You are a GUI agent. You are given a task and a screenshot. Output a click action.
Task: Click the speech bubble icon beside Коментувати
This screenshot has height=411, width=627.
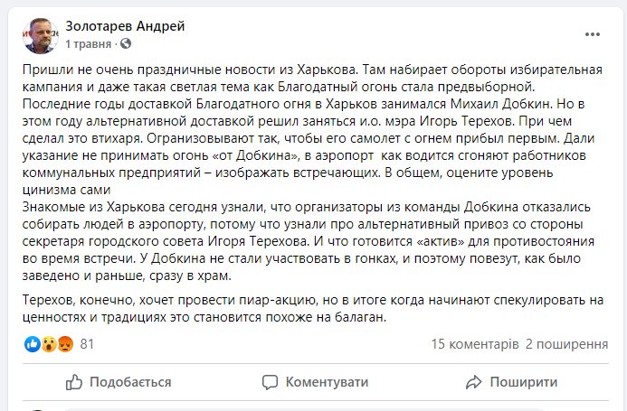[x=269, y=381]
